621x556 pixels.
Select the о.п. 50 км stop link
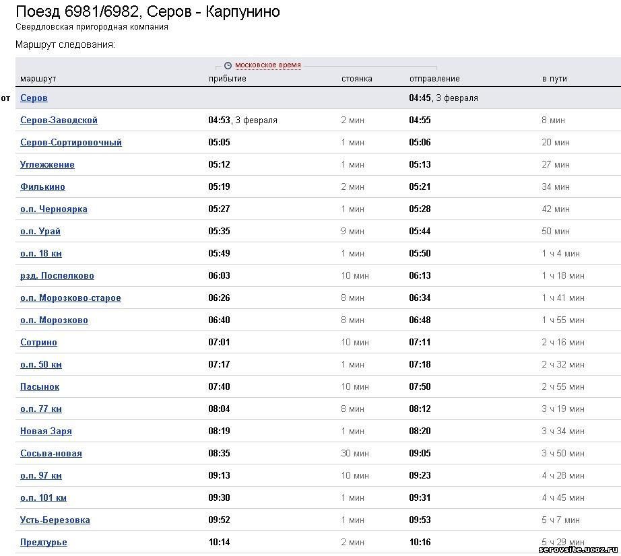point(41,364)
